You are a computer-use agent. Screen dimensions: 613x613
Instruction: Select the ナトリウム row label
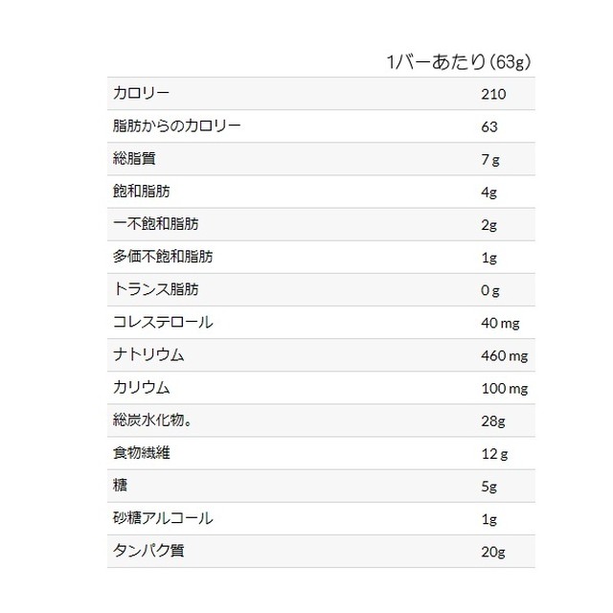(x=148, y=355)
